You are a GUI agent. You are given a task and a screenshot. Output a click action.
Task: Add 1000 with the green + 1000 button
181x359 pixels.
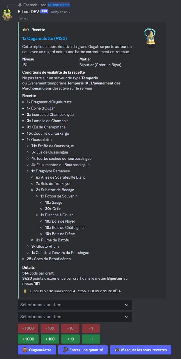tap(28, 339)
